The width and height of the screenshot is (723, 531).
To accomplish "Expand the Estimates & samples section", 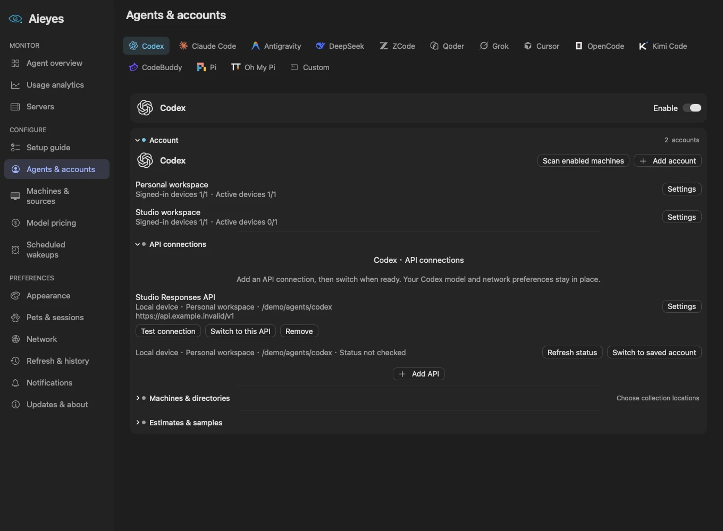I will tap(138, 423).
